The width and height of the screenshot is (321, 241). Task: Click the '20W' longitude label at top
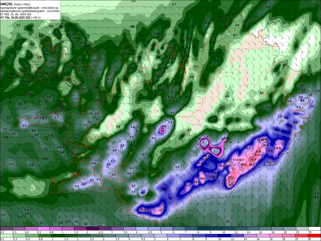pyautogui.click(x=133, y=1)
